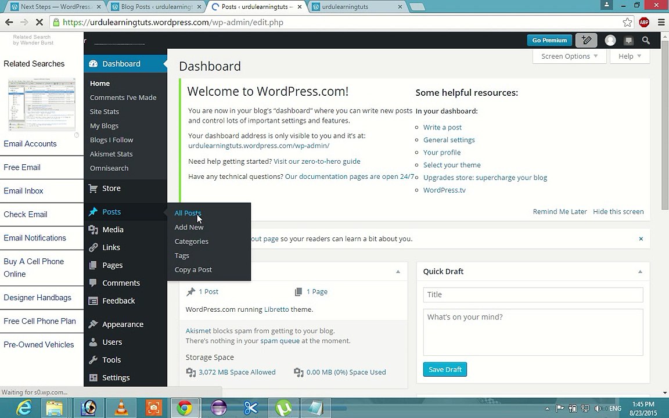Open uTorrent from the taskbar
Image resolution: width=669 pixels, height=418 pixels.
283,408
